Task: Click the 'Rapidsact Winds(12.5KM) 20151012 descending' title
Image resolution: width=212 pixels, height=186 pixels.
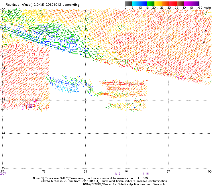Action: coord(43,5)
